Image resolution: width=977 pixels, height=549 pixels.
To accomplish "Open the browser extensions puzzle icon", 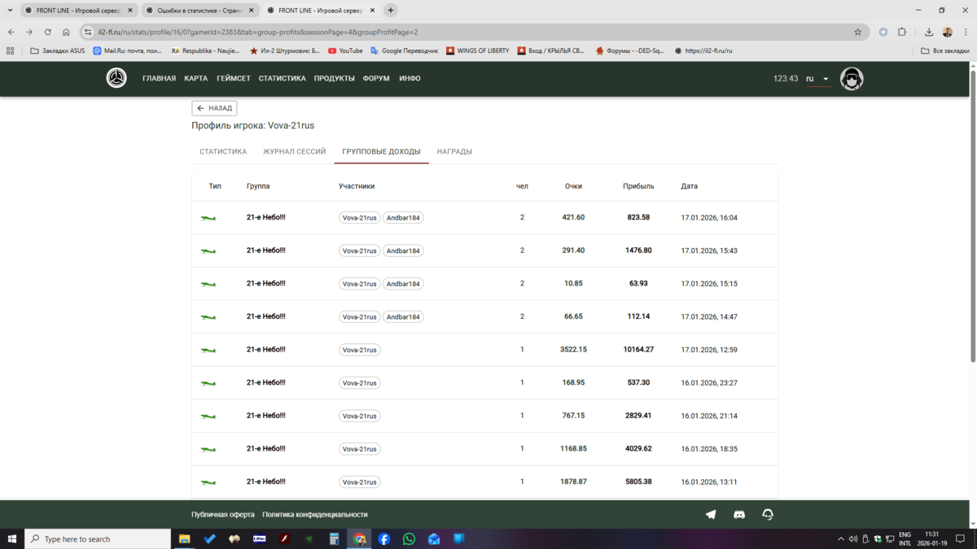I will pyautogui.click(x=902, y=33).
